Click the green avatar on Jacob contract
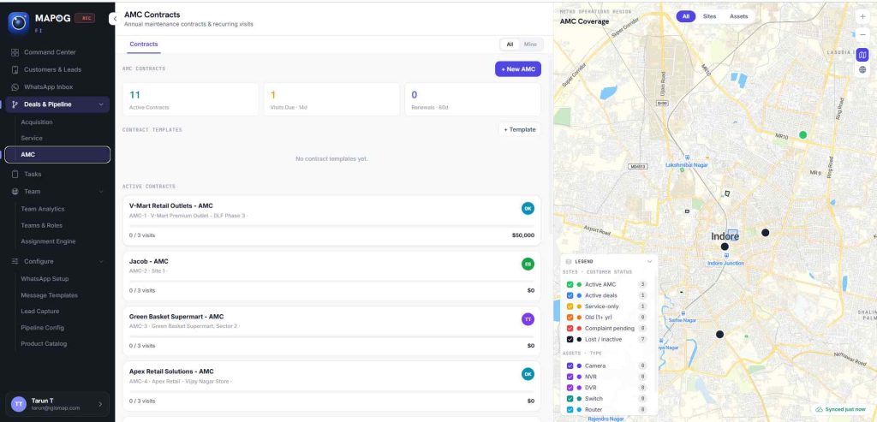Screen dimensions: 877x422 tap(528, 264)
